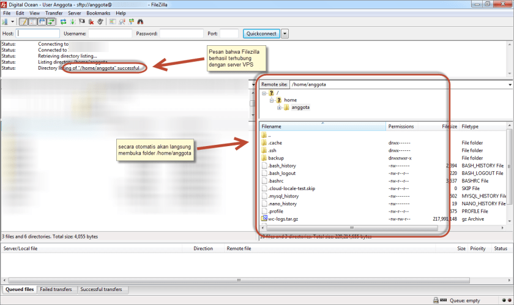This screenshot has height=305, width=514.
Task: Select the backup folder icon
Action: (x=264, y=158)
